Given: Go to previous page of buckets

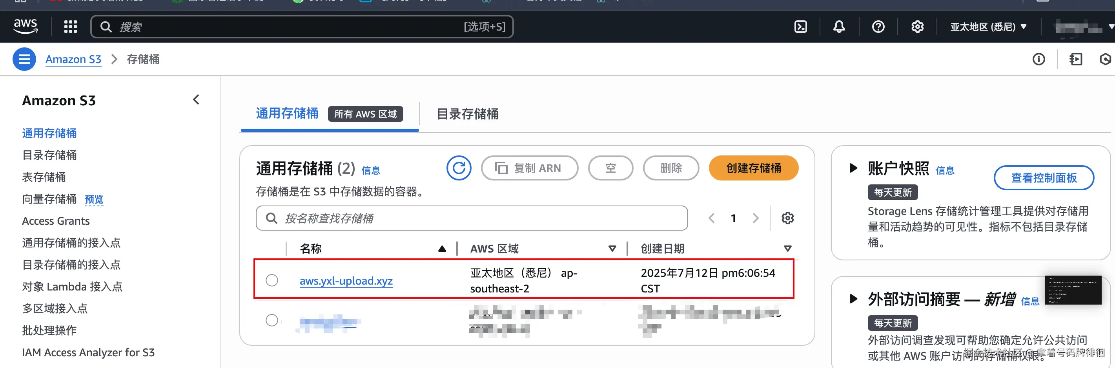Looking at the screenshot, I should [x=711, y=218].
